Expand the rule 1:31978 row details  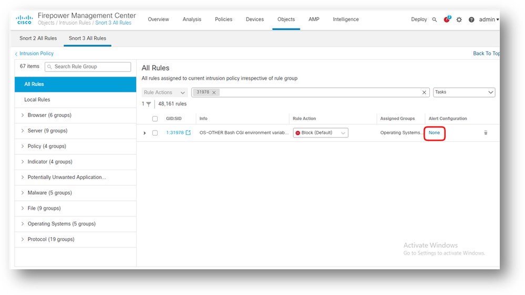point(145,133)
